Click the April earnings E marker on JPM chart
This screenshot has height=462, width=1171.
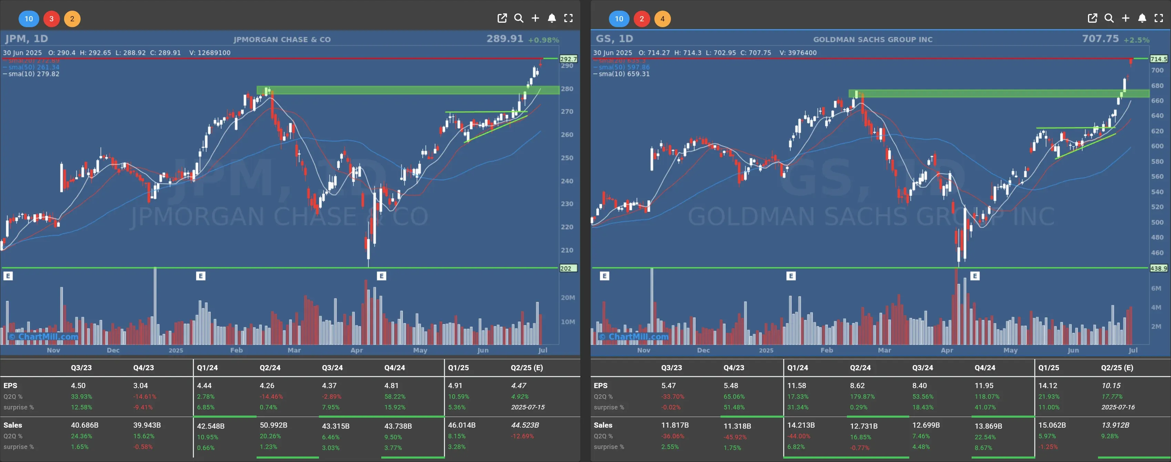click(381, 275)
